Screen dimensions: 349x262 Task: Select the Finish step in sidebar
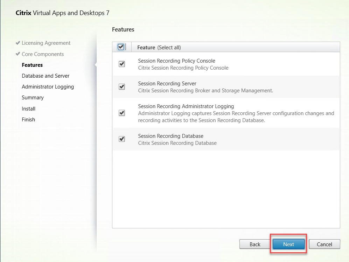coord(28,120)
